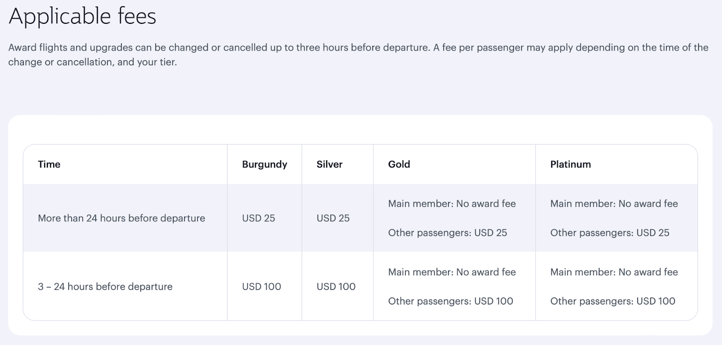722x345 pixels.
Task: Click the award flights description paragraph
Action: (x=358, y=54)
